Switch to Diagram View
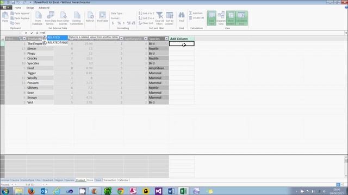The height and width of the screenshot is (195, 348). tap(221, 18)
